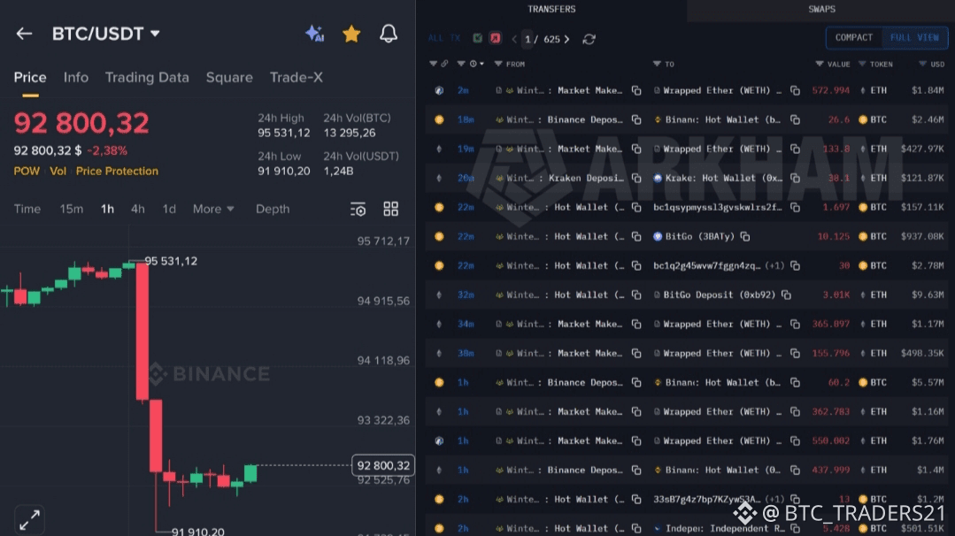This screenshot has width=955, height=536.
Task: Open the Trading Data tab
Action: (x=147, y=77)
